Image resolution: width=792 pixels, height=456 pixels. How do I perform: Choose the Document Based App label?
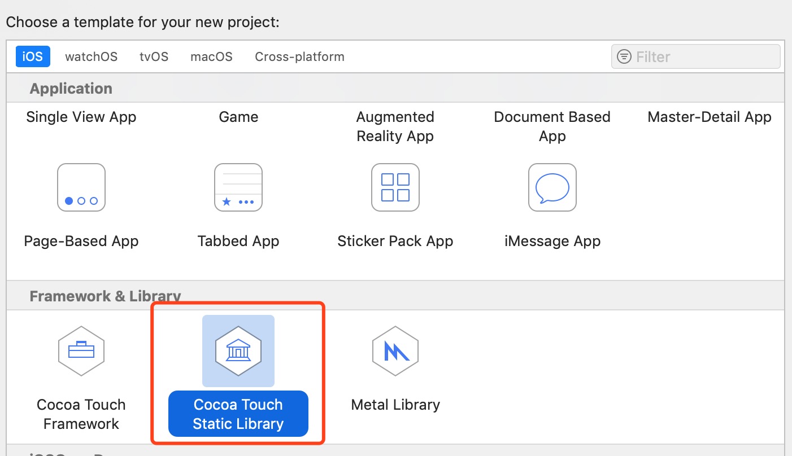coord(552,126)
